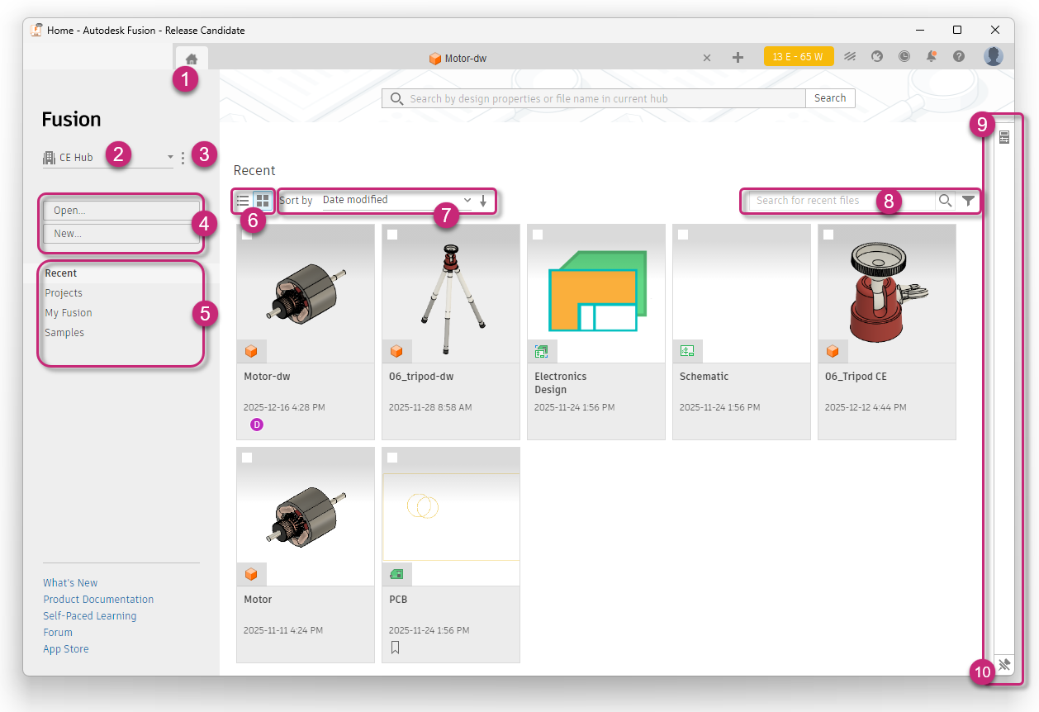Click the date 2025-11-28 8:58 AM
1039x712 pixels.
[x=430, y=407]
